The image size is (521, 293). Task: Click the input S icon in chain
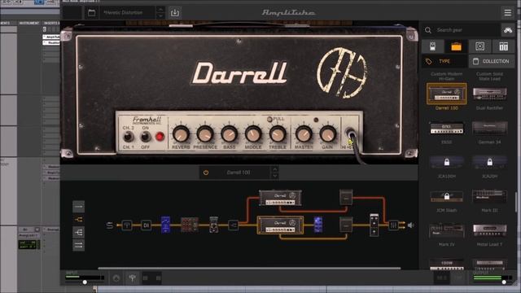click(110, 225)
